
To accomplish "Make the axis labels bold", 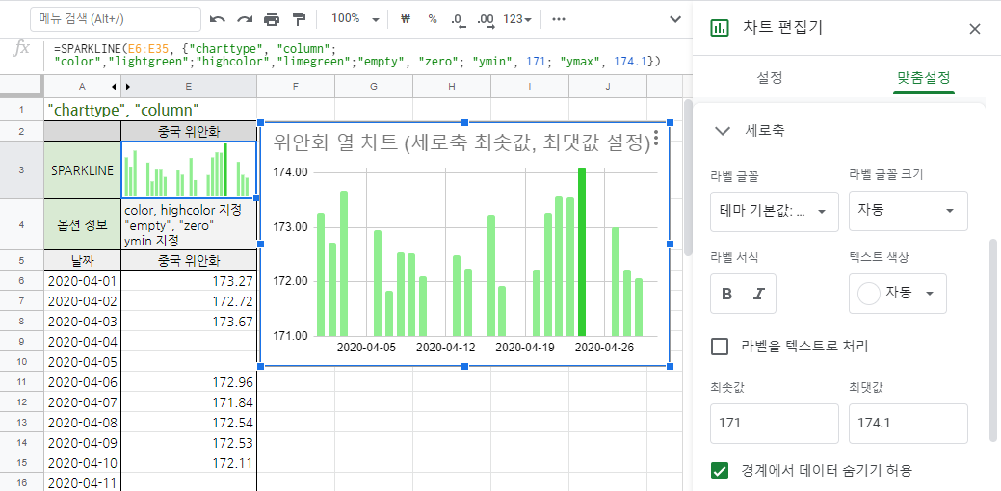I will pos(726,294).
